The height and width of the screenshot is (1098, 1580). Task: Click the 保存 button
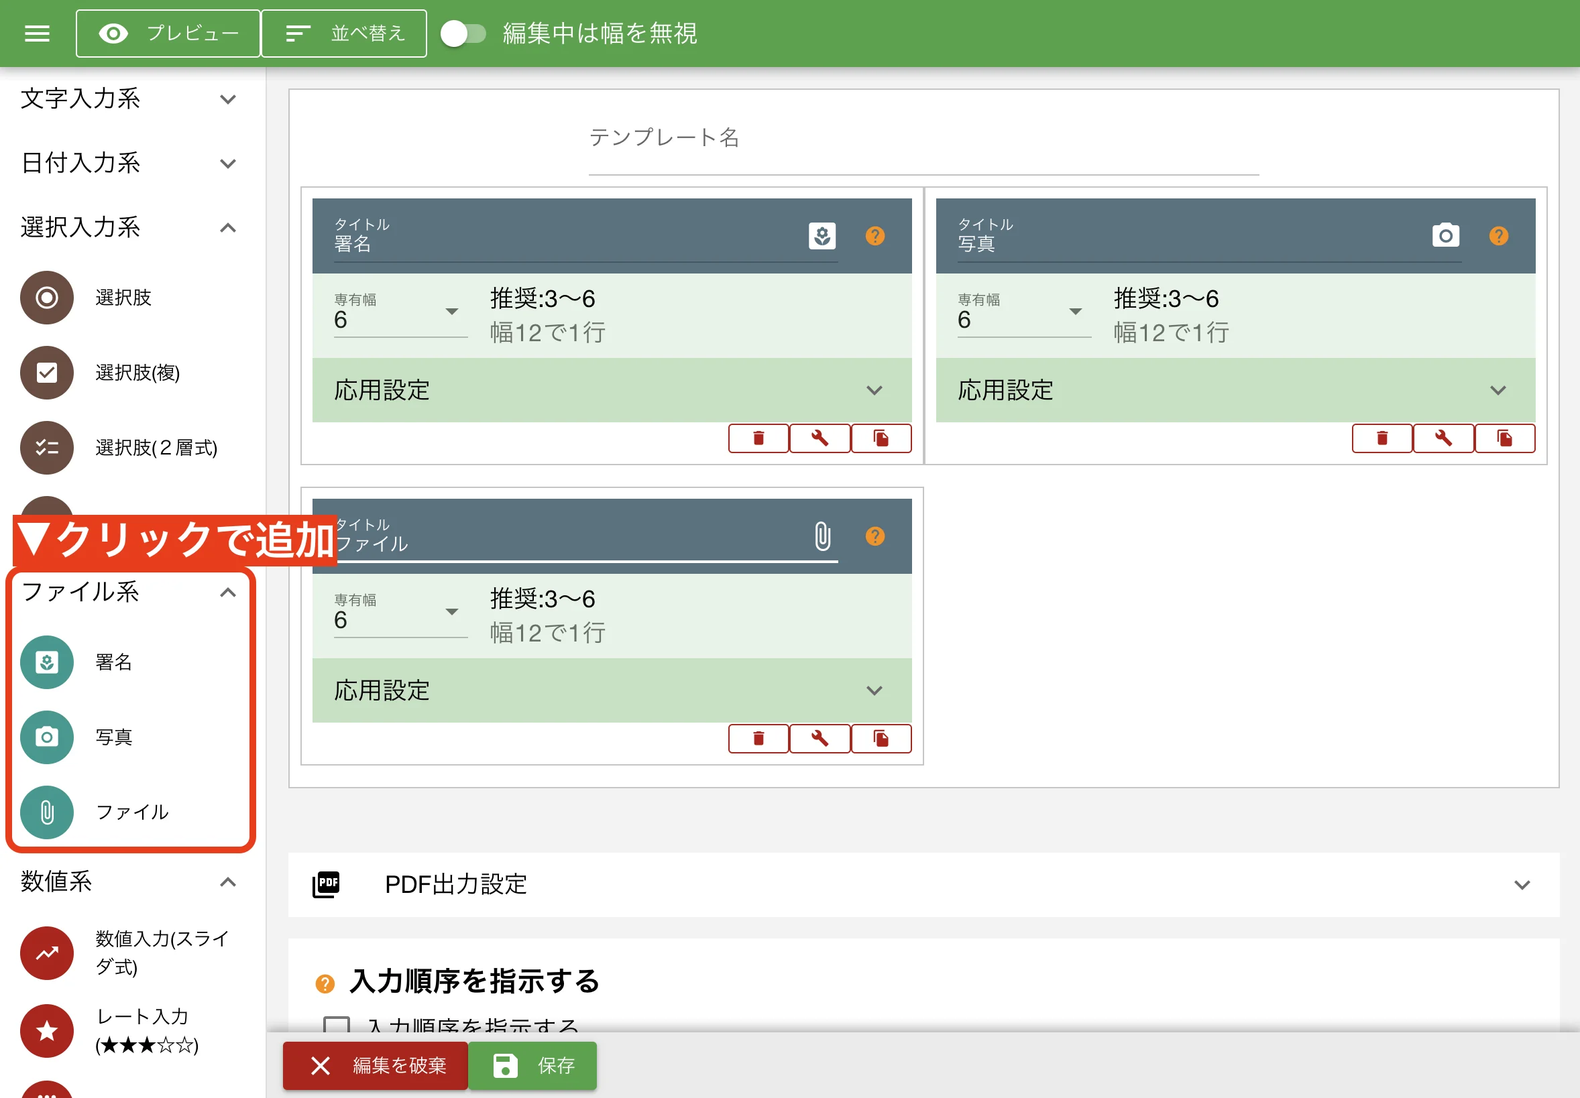click(532, 1066)
